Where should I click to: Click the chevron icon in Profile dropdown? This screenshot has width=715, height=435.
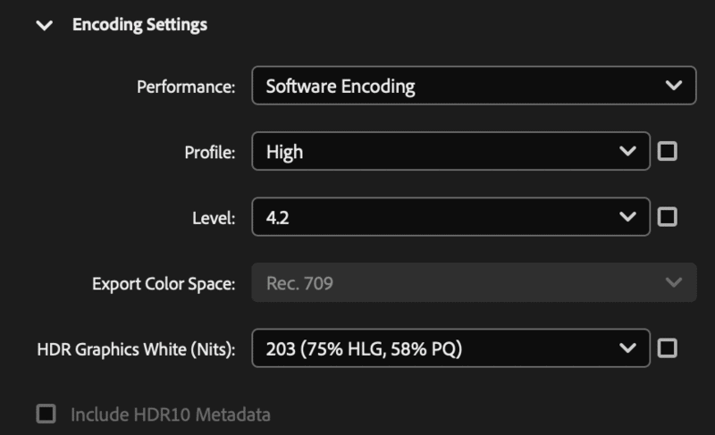pyautogui.click(x=628, y=152)
